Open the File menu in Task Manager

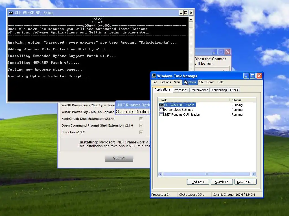(x=155, y=82)
